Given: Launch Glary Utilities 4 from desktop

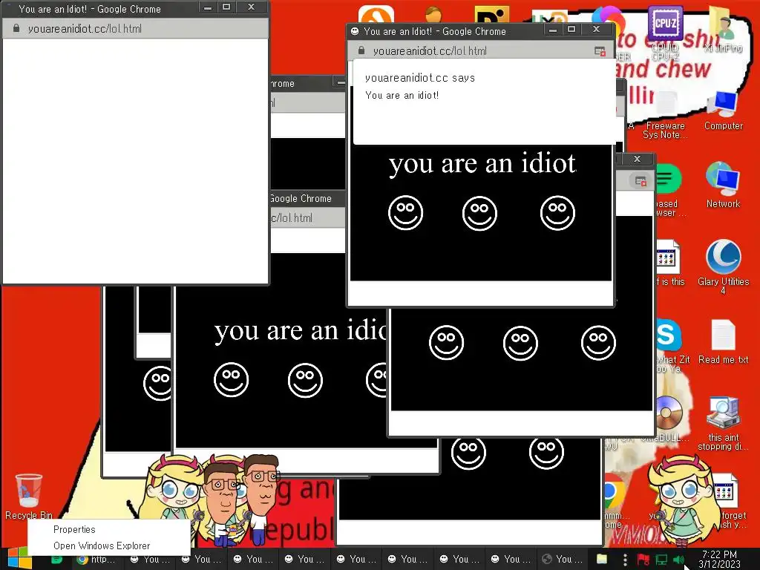Looking at the screenshot, I should [x=723, y=266].
